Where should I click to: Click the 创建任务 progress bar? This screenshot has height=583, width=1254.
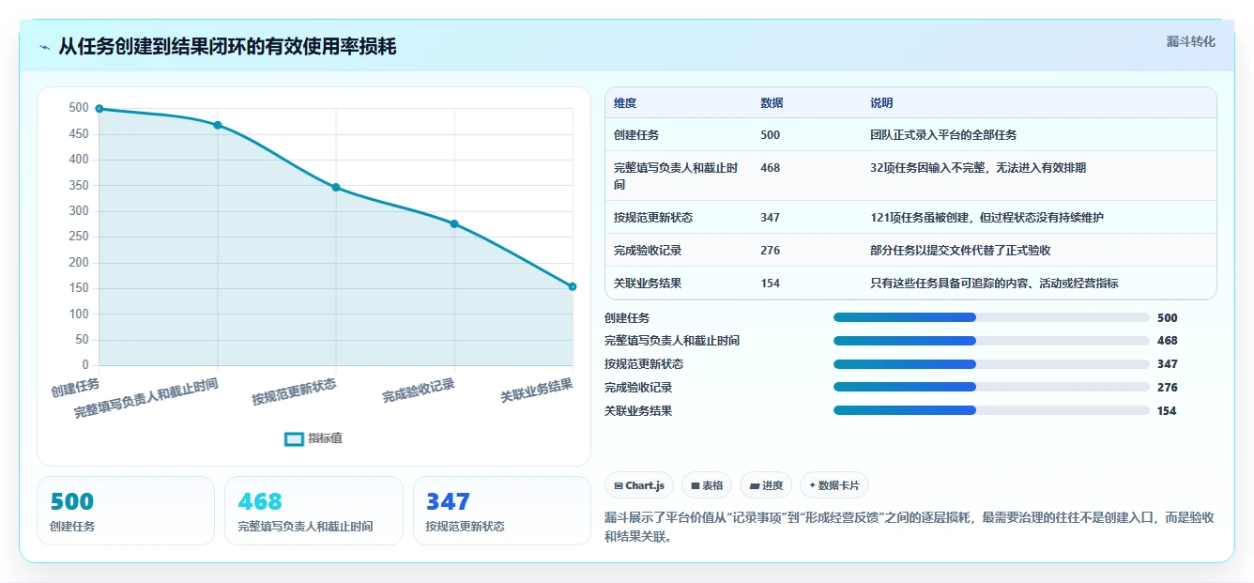[991, 317]
